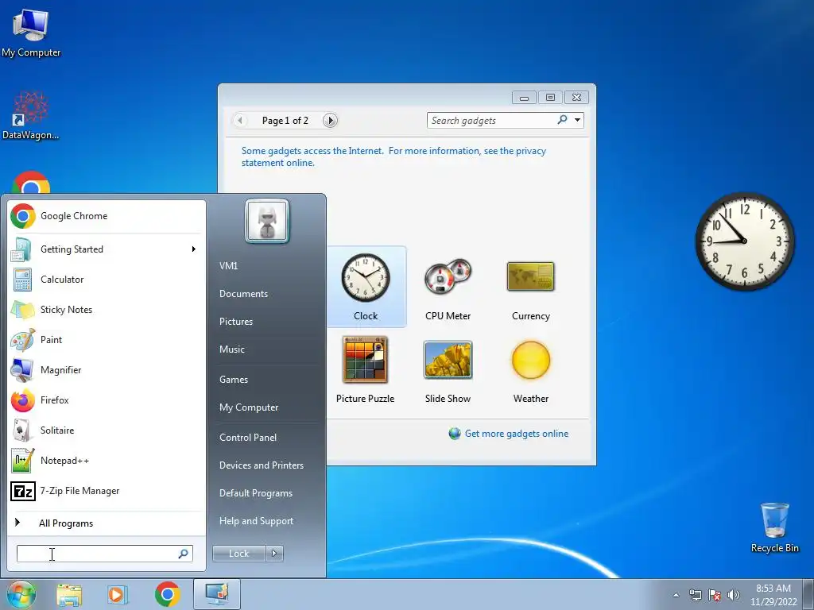The height and width of the screenshot is (610, 814).
Task: Open Action Center flag icon
Action: point(715,595)
